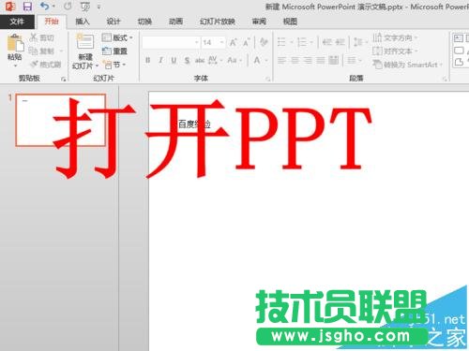
Task: Expand the 新建幻灯片 dropdown arrow
Action: [97, 66]
